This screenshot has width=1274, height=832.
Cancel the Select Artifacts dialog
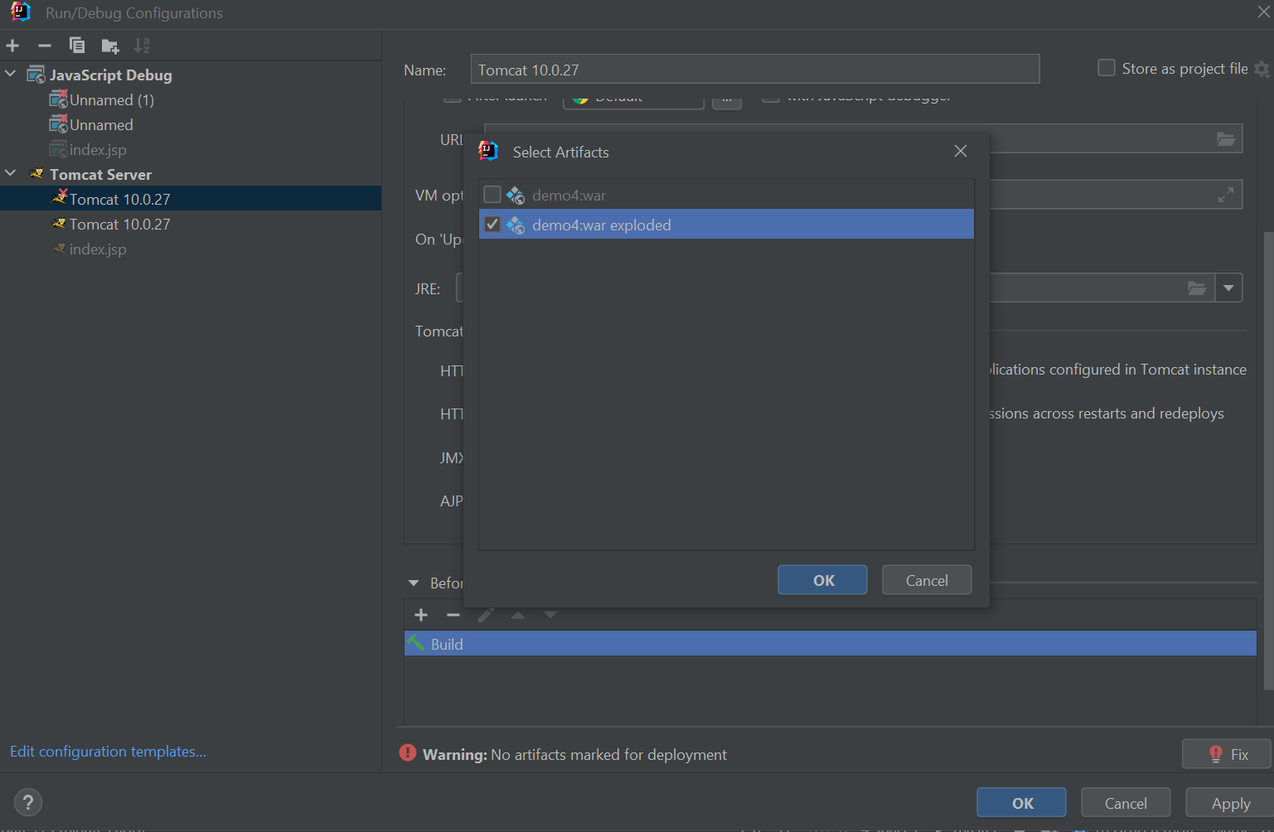coord(927,580)
